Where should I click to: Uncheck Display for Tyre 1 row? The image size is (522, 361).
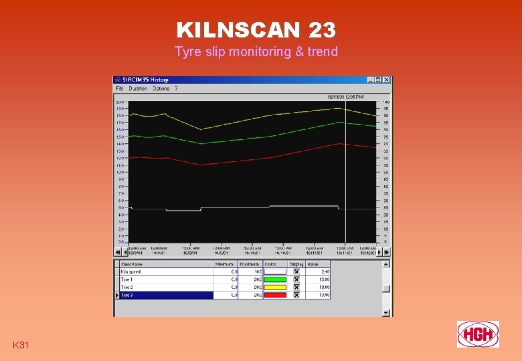pos(296,279)
